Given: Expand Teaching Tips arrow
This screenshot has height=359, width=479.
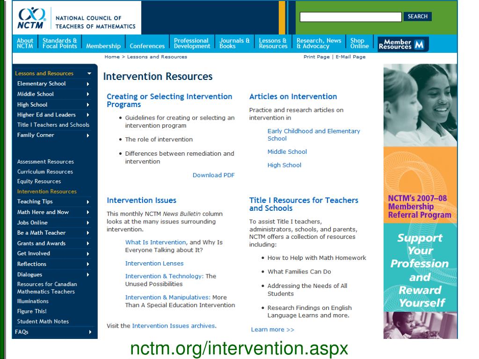Looking at the screenshot, I should point(88,202).
